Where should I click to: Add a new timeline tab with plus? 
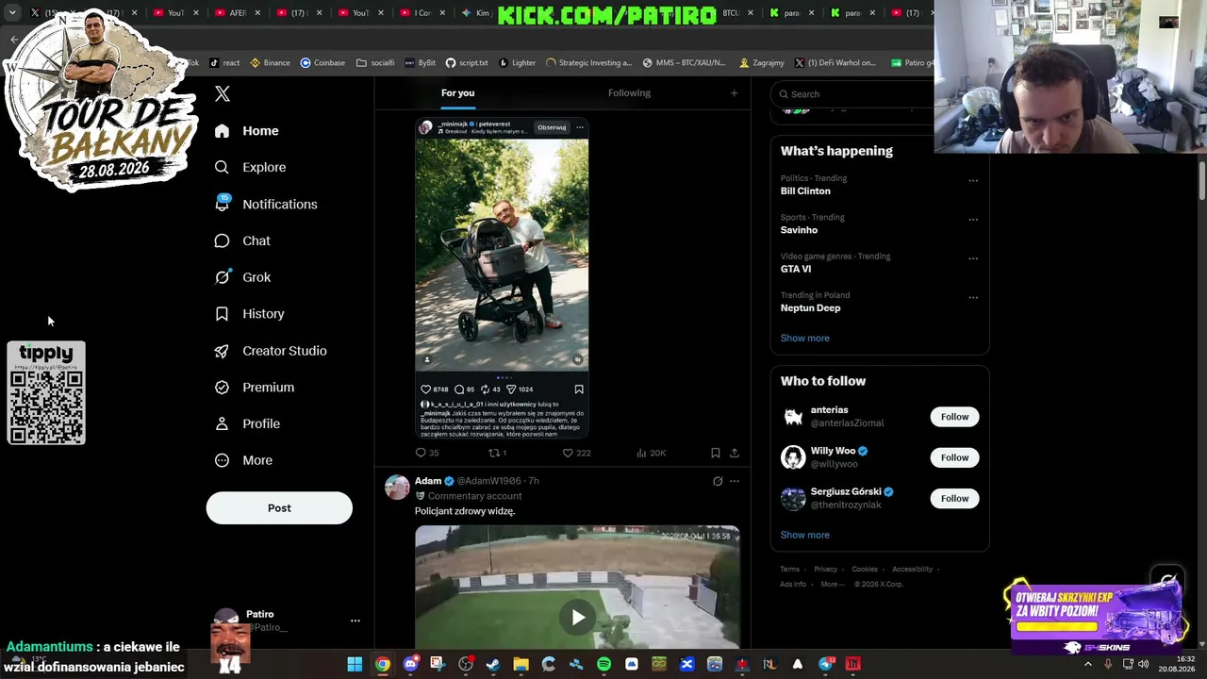click(734, 92)
